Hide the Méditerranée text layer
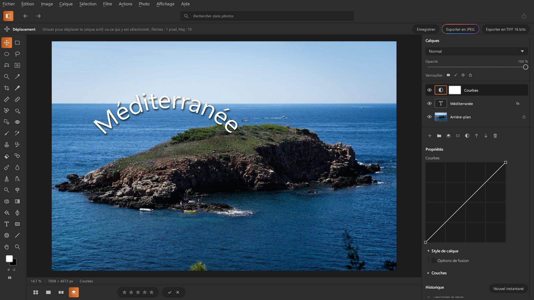This screenshot has width=534, height=300. click(430, 103)
